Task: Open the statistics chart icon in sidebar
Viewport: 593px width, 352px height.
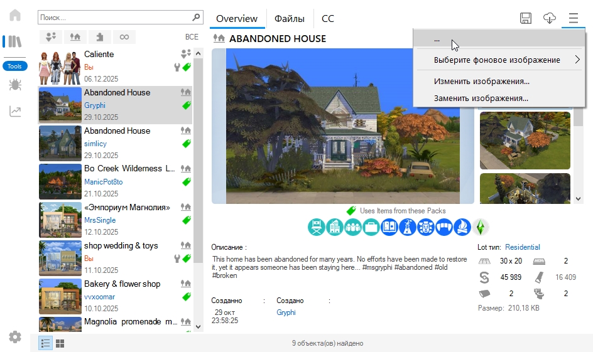Action: click(15, 111)
